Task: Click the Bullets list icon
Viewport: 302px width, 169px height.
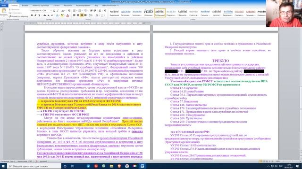Action: 75,11
